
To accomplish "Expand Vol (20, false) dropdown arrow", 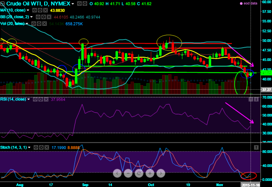I will click(x=27, y=23).
